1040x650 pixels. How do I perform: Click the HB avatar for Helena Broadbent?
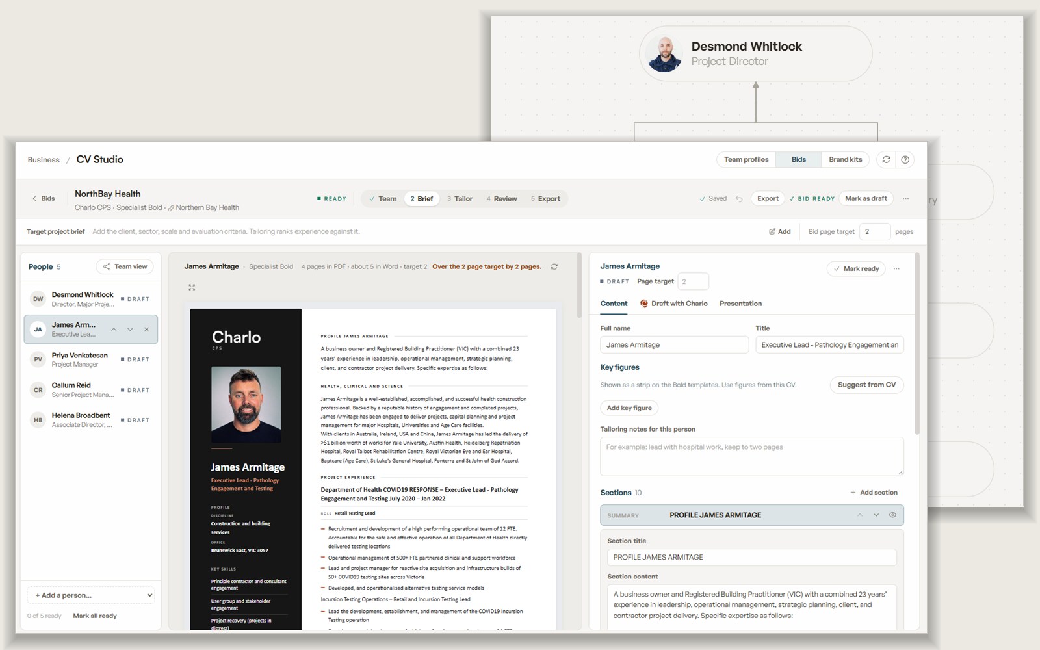tap(38, 420)
